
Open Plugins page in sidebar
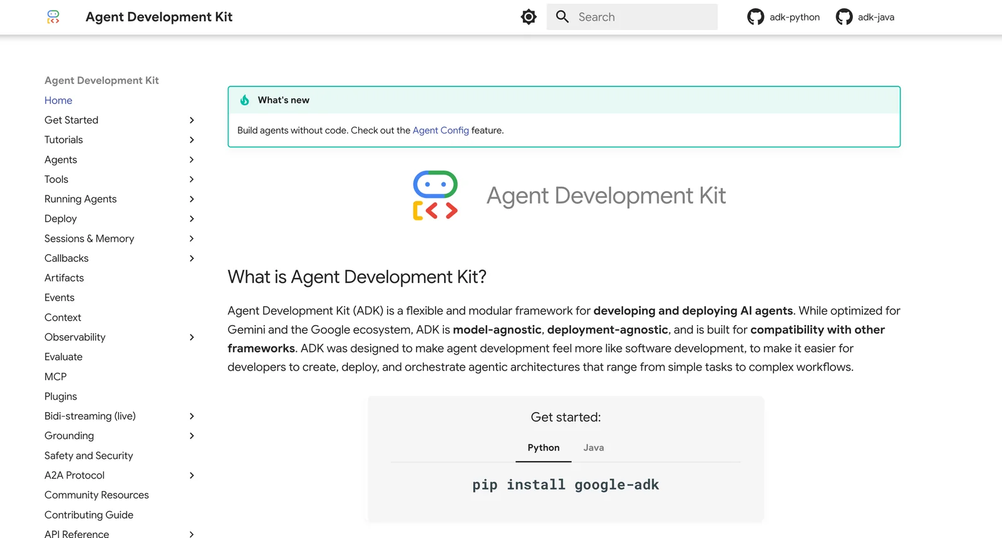(61, 396)
